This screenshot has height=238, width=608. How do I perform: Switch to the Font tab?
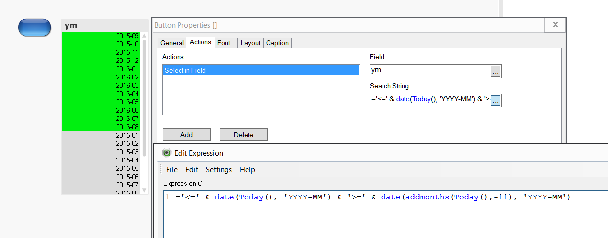click(224, 43)
